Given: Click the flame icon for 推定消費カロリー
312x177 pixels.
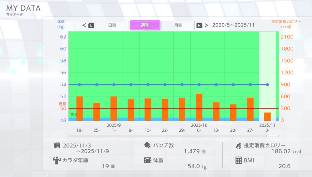Looking at the screenshot, I should pos(238,146).
